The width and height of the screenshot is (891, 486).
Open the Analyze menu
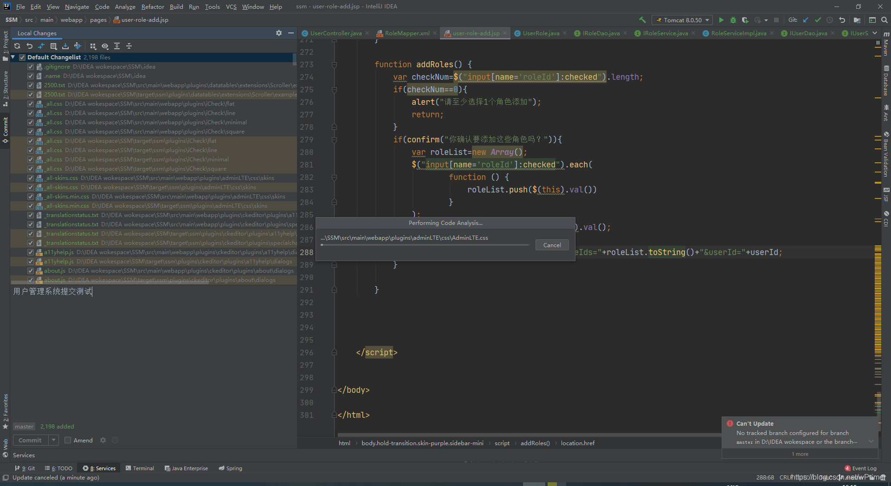125,6
